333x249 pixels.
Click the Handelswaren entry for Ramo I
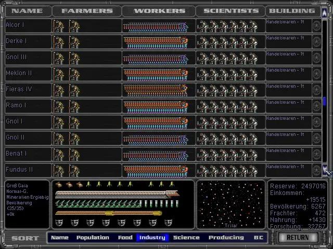(x=285, y=102)
